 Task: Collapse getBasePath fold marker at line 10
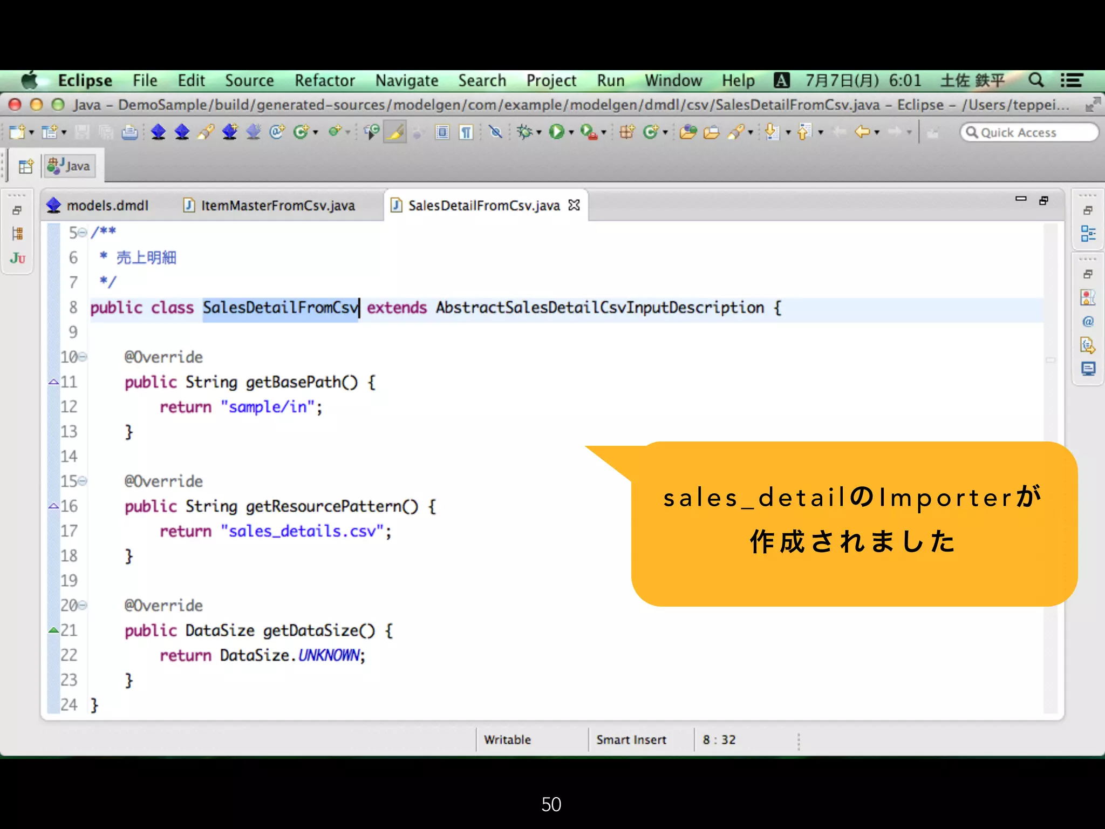[x=83, y=357]
